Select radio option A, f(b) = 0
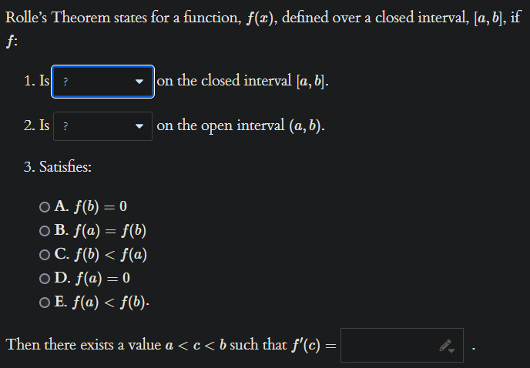The height and width of the screenshot is (368, 530). 45,207
